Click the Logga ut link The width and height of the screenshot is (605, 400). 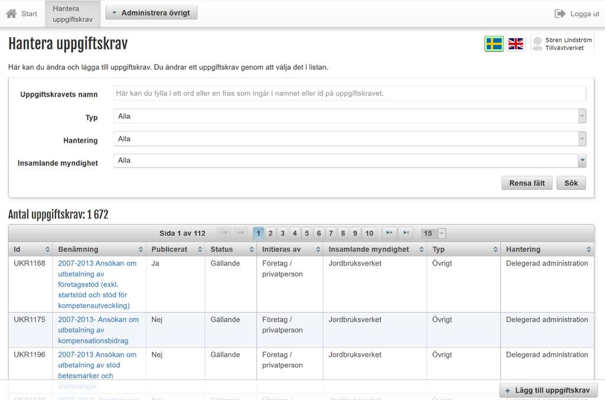tap(584, 14)
